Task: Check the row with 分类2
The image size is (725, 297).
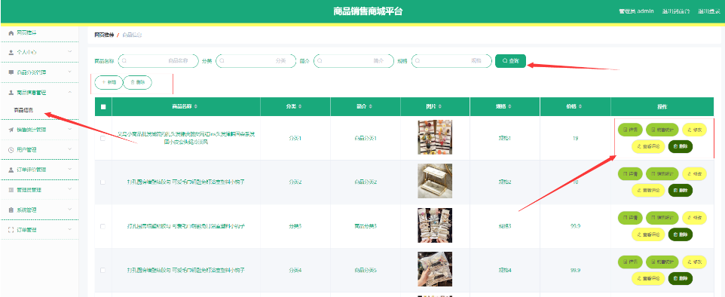Action: 102,182
